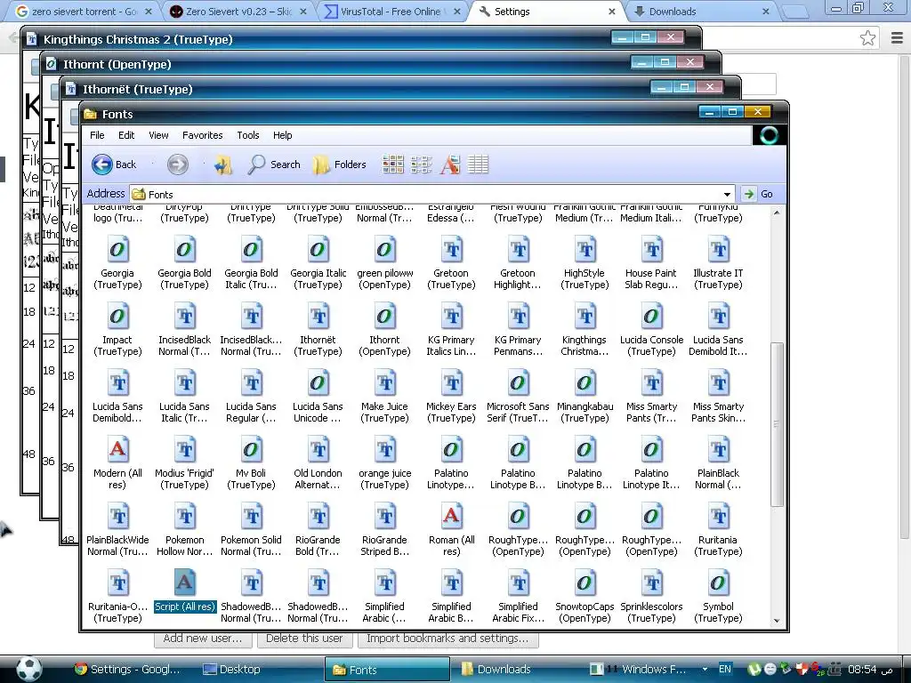The image size is (911, 683).
Task: Click scroll up arrow in Fonts list
Action: pyautogui.click(x=777, y=213)
